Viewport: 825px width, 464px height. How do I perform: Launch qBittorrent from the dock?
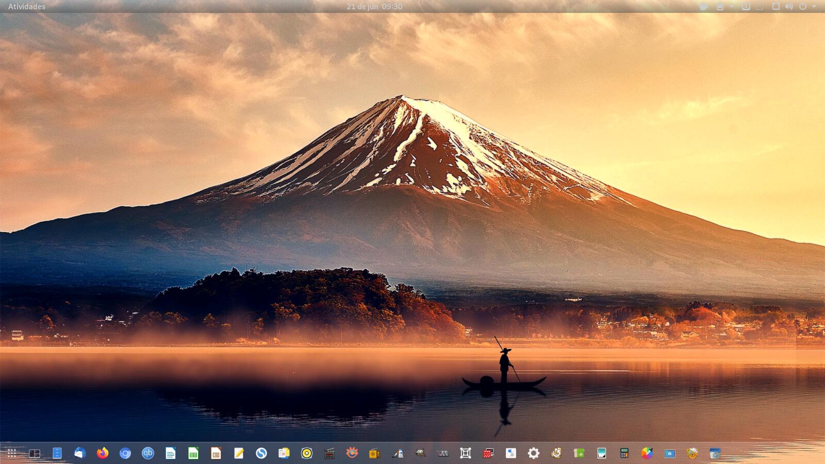tap(148, 453)
